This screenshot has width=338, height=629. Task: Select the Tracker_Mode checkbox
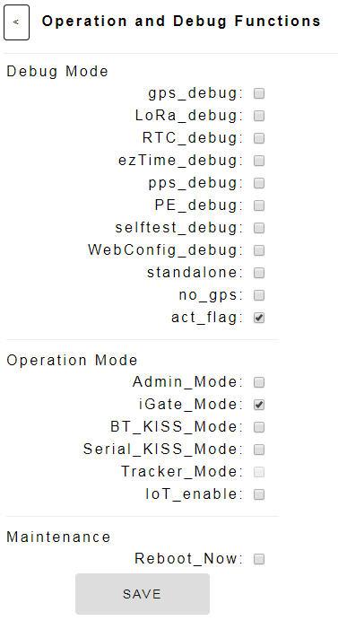(x=259, y=472)
